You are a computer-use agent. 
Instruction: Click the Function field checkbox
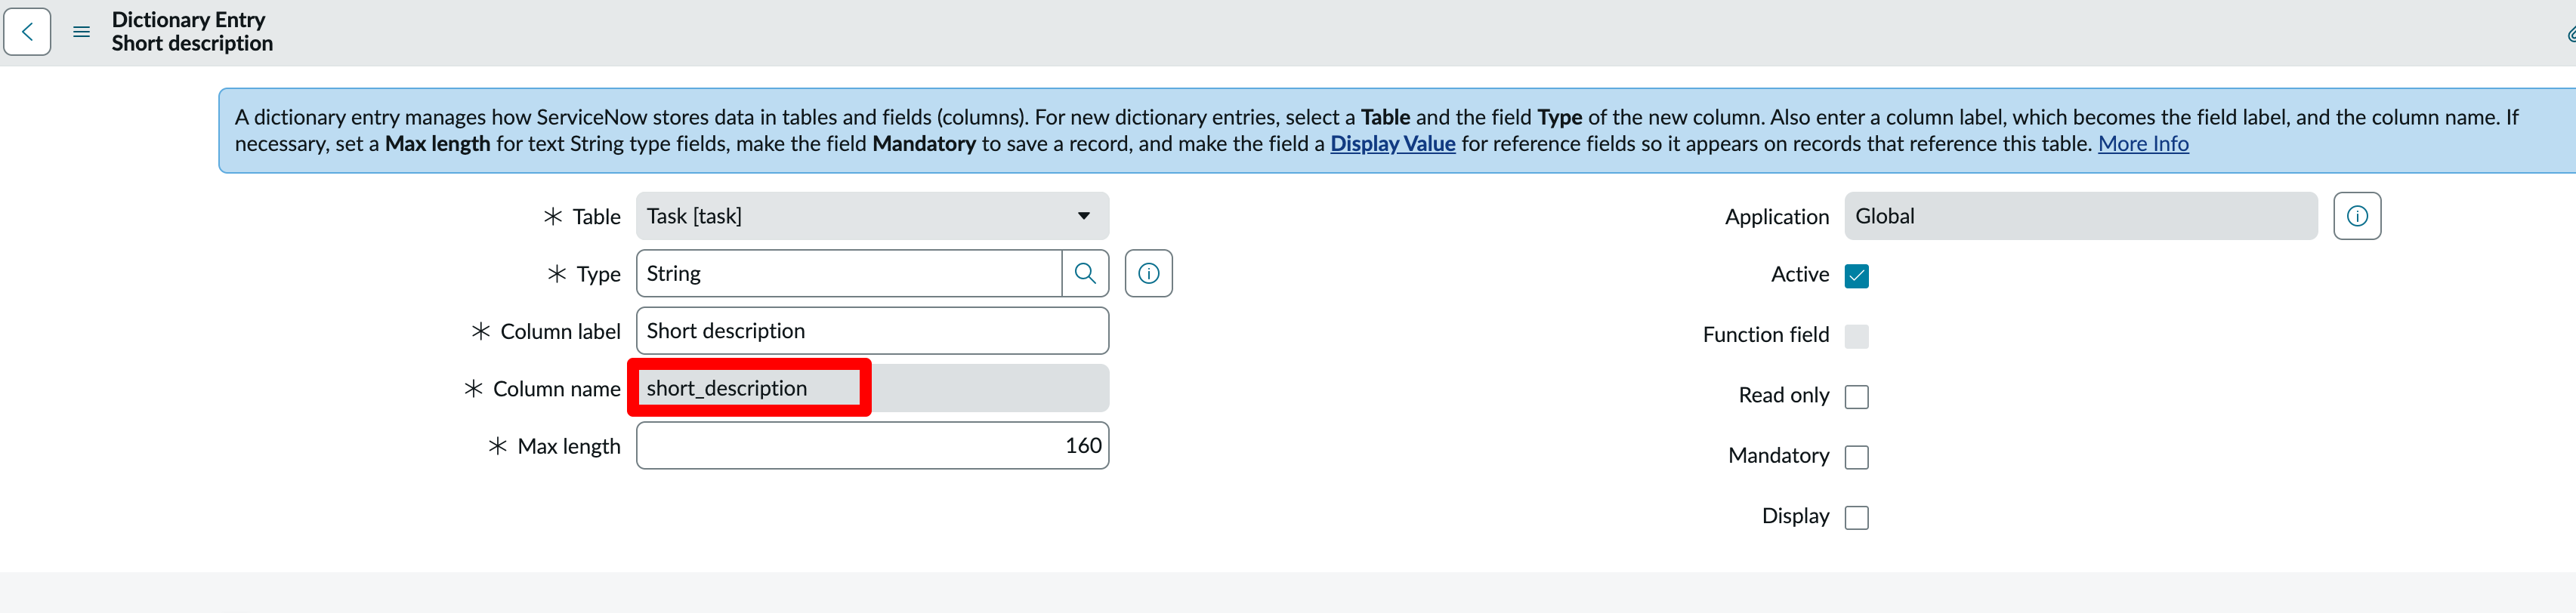1856,336
